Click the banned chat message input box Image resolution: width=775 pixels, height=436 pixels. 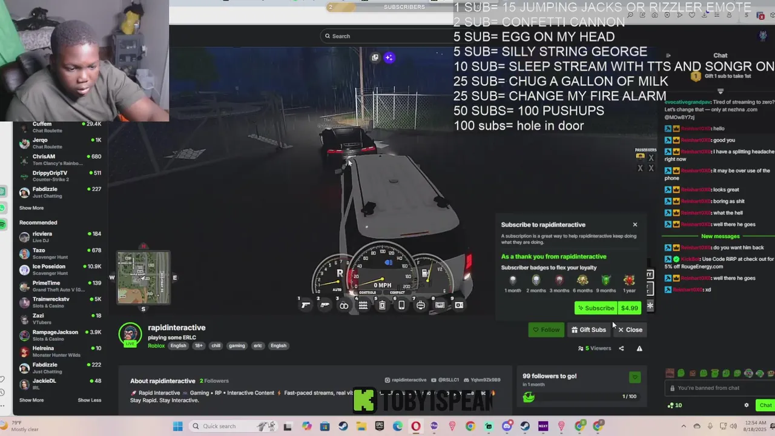[719, 388]
